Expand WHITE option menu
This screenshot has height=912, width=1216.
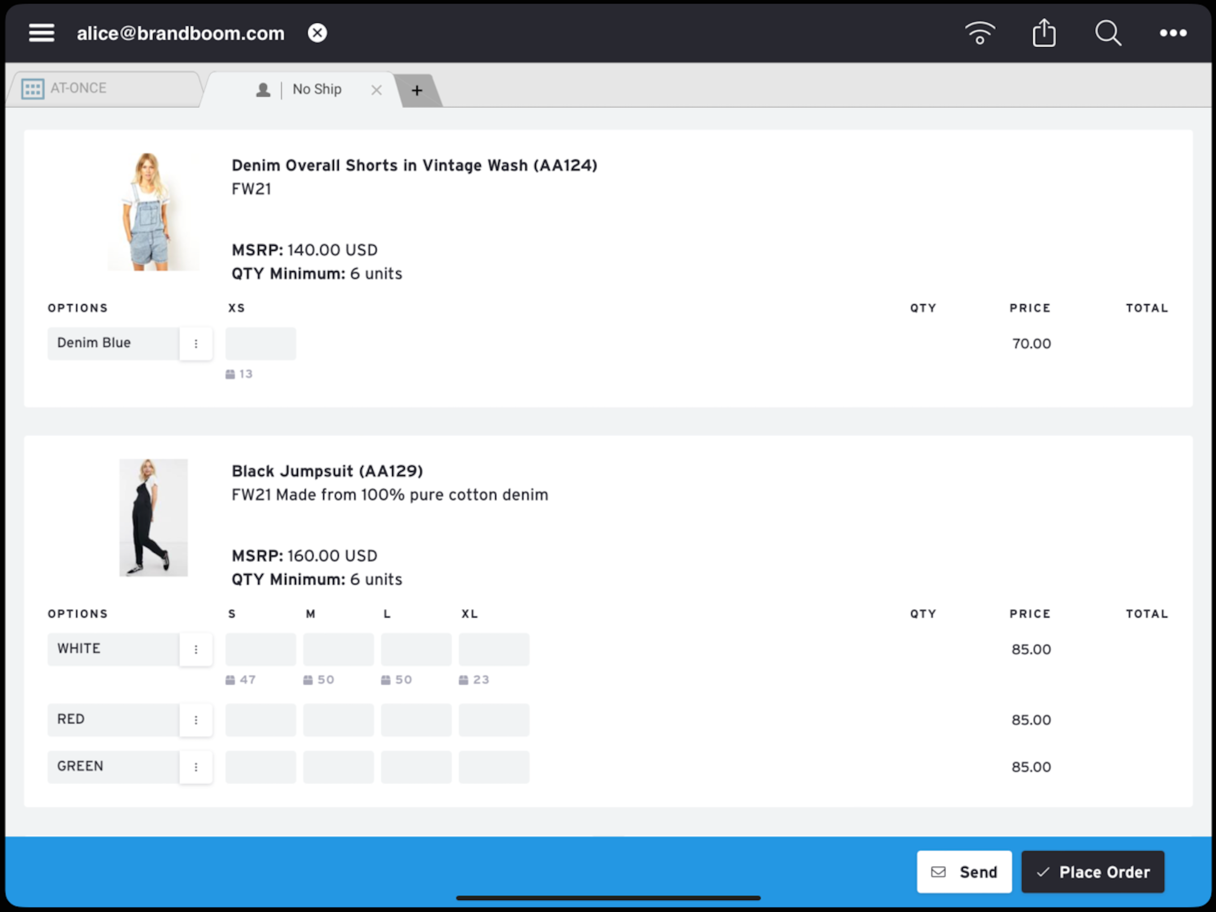196,650
